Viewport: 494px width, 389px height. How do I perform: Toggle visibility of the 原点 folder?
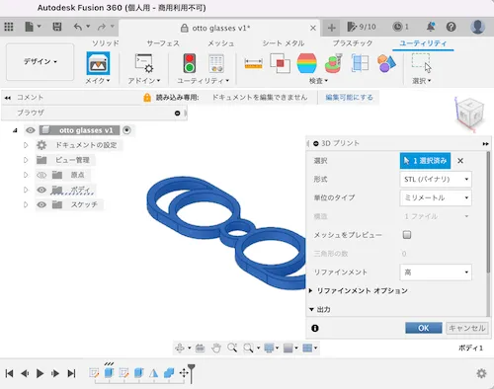[x=41, y=175]
